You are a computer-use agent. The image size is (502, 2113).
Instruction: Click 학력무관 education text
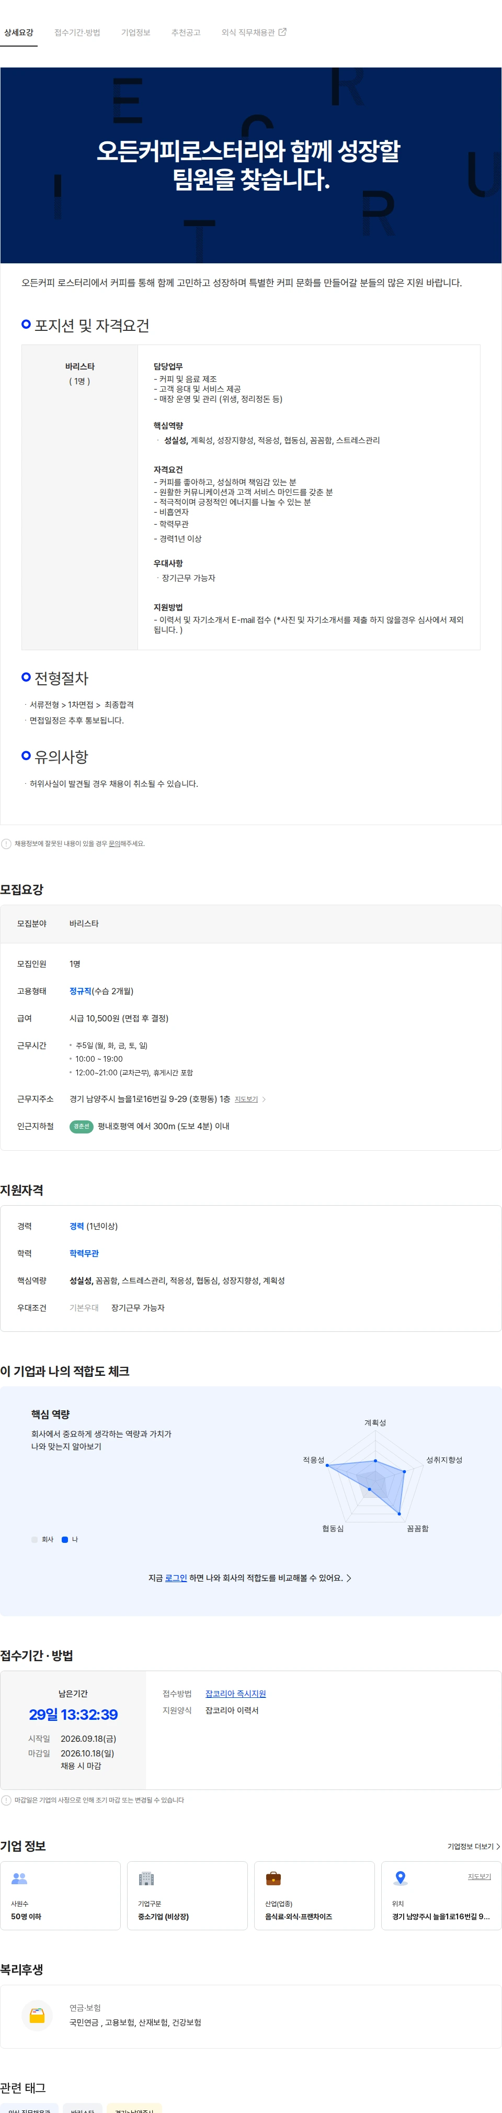pos(84,1253)
